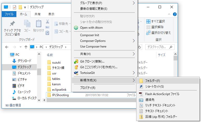This screenshot has width=201, height=123.
Task: Switch to the 共有 ribbon tab
Action: (x=37, y=14)
